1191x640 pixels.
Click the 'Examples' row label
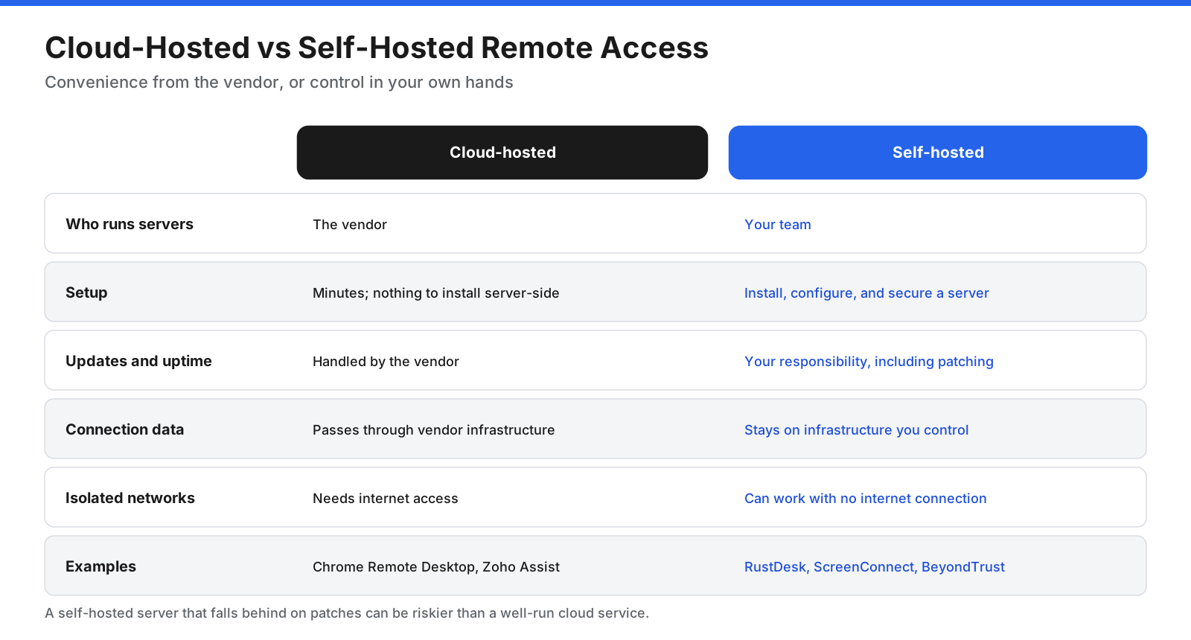[x=100, y=566]
